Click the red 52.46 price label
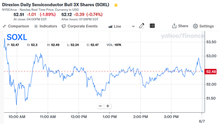The width and height of the screenshot is (219, 124). point(211,72)
